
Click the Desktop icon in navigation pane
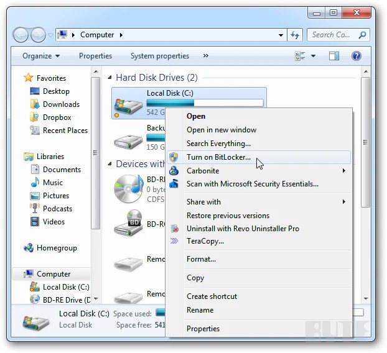pos(35,91)
